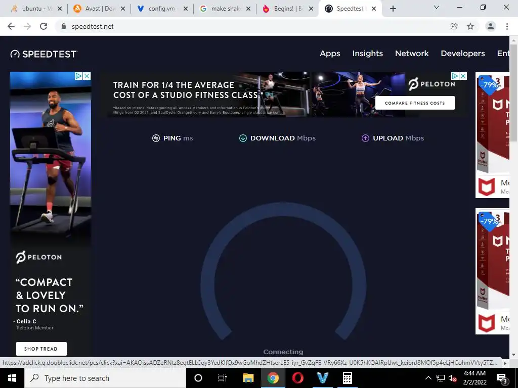Open the Insights menu

point(367,54)
